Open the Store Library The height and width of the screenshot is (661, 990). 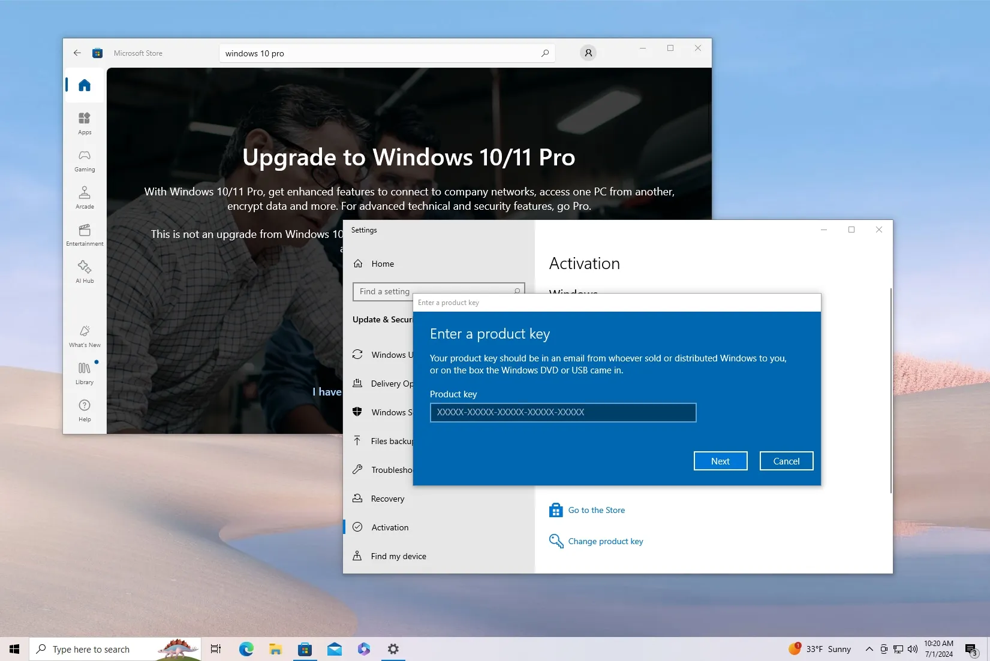click(x=85, y=373)
